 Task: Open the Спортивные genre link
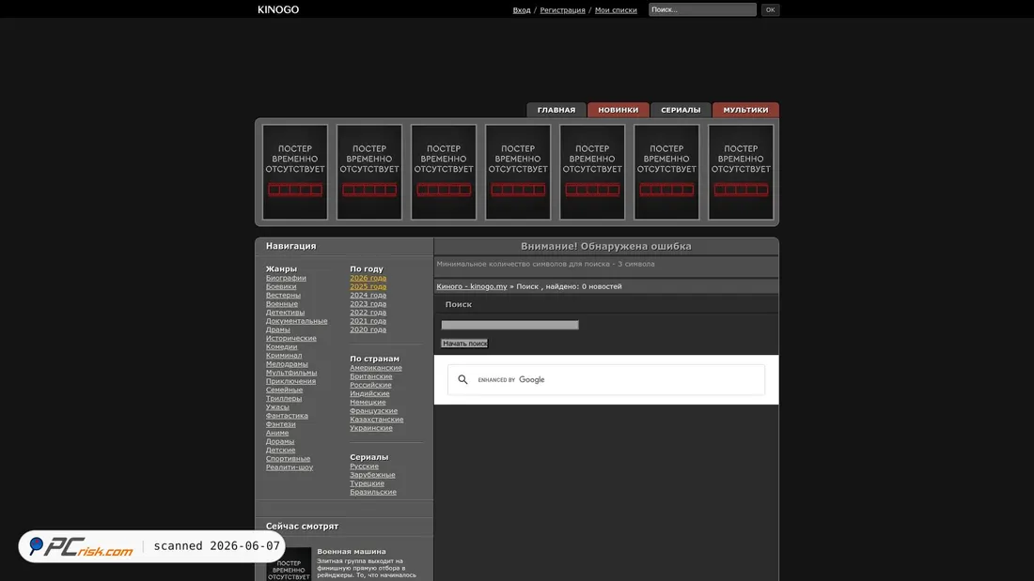(x=288, y=458)
